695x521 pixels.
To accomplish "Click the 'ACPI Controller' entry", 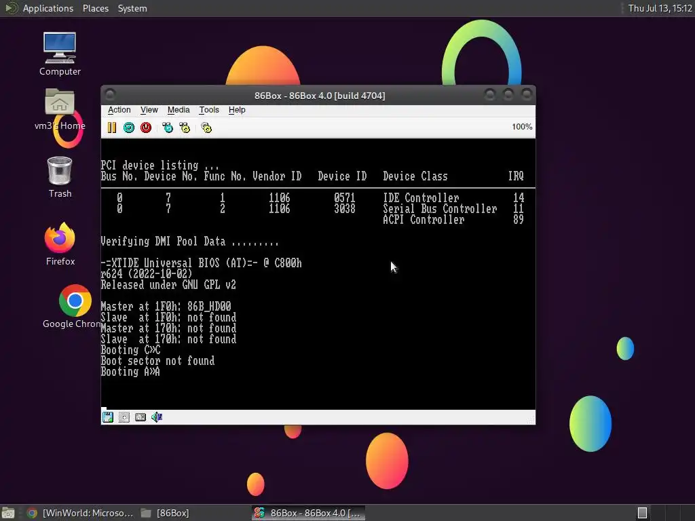I will [x=424, y=220].
